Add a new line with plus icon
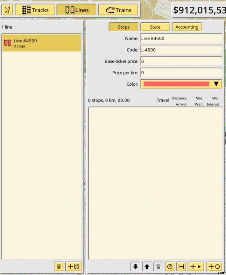 (73, 267)
